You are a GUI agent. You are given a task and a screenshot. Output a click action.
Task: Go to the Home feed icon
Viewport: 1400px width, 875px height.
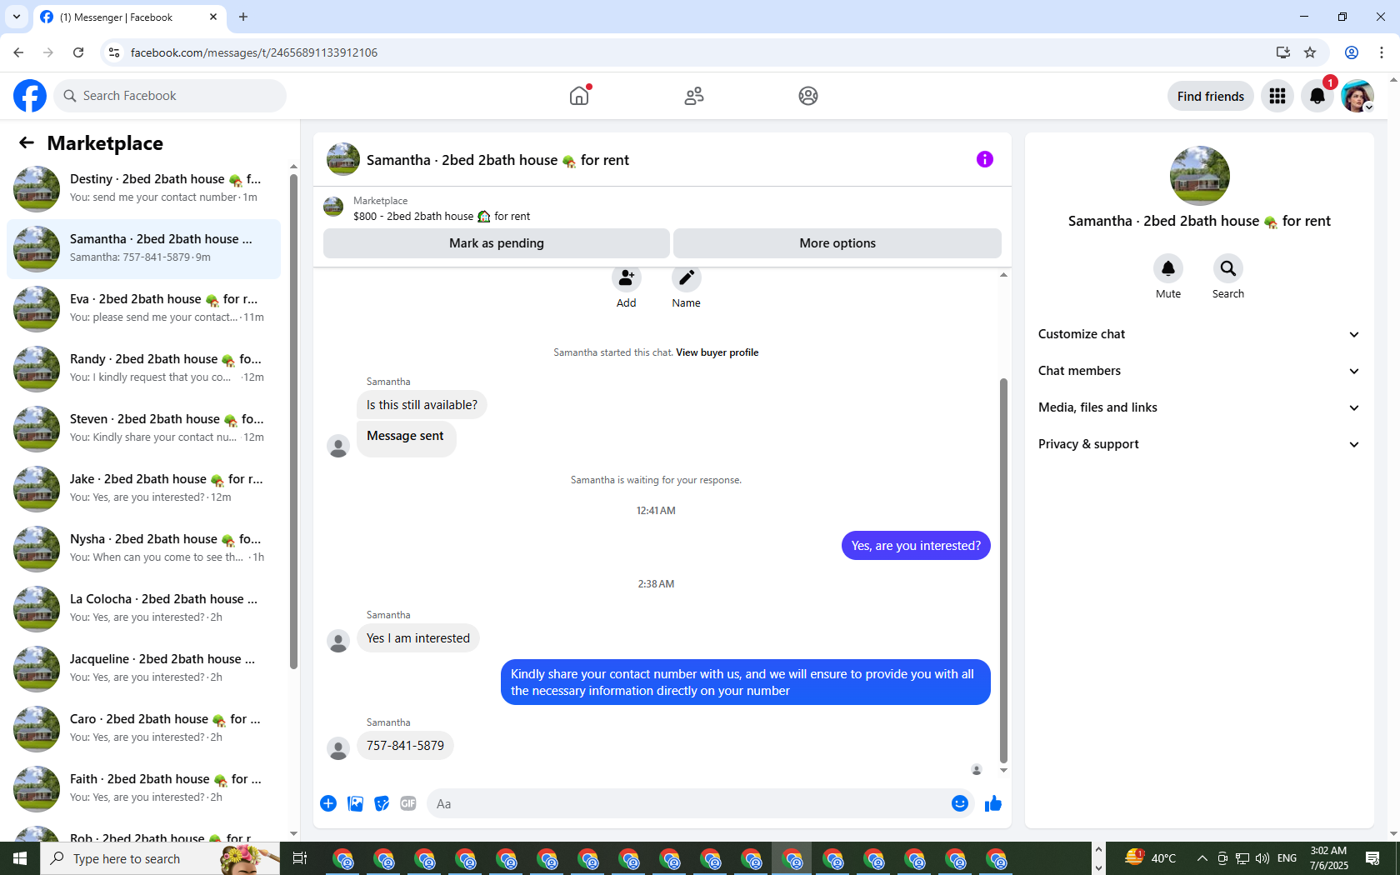pyautogui.click(x=579, y=96)
